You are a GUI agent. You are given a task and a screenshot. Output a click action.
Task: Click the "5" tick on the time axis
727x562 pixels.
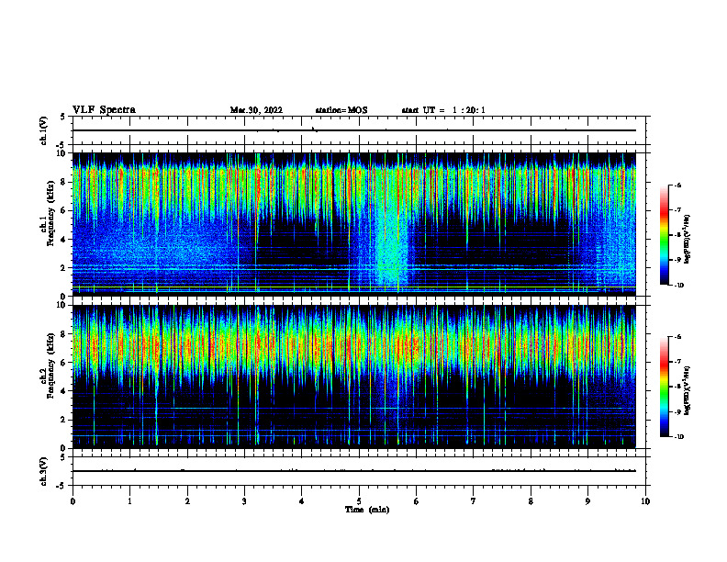359,501
